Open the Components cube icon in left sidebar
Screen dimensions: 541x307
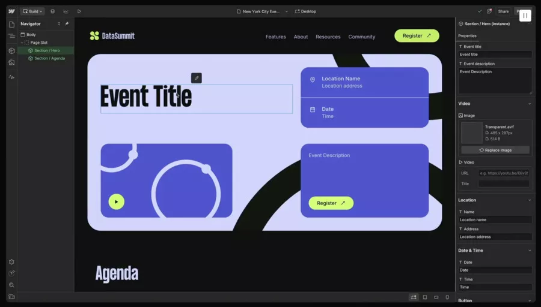[x=12, y=50]
